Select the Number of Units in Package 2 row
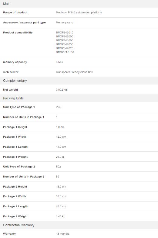The width and height of the screenshot is (158, 238). [79, 177]
